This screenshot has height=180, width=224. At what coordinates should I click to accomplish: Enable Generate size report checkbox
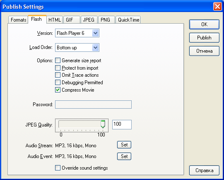pos(58,61)
